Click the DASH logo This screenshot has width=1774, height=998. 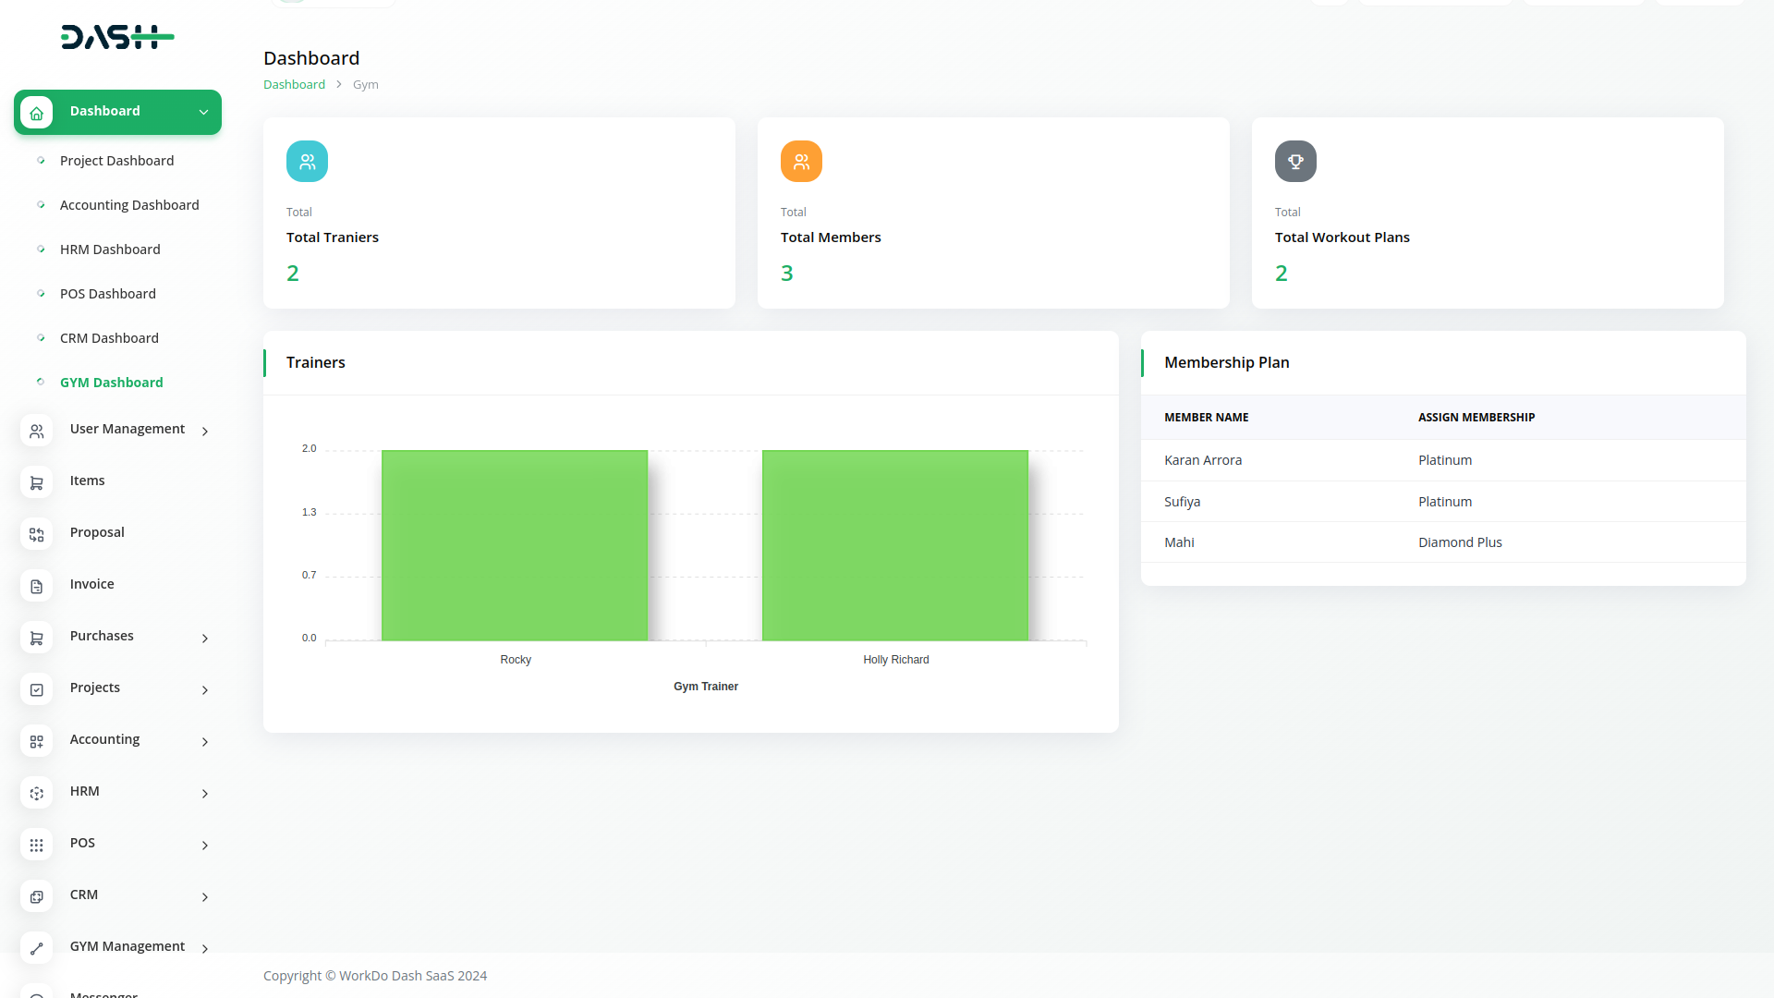point(117,37)
